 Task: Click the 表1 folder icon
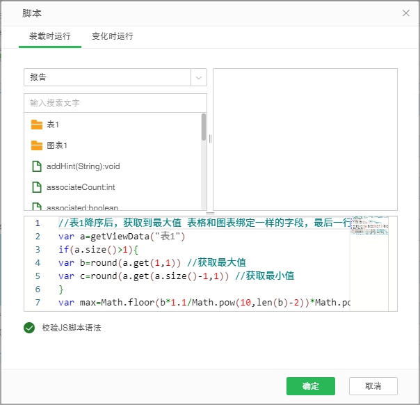tap(37, 125)
